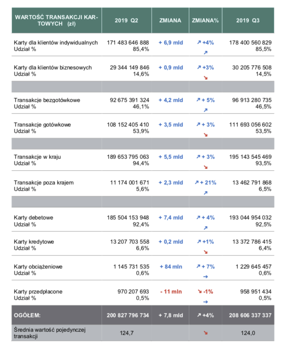Select the 2019 Q3 column header
Image resolution: width=288 pixels, height=356 pixels.
click(248, 21)
